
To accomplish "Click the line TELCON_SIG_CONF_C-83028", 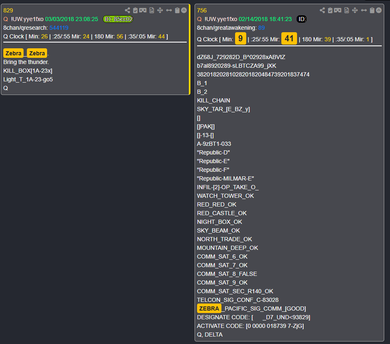I will 238,300.
